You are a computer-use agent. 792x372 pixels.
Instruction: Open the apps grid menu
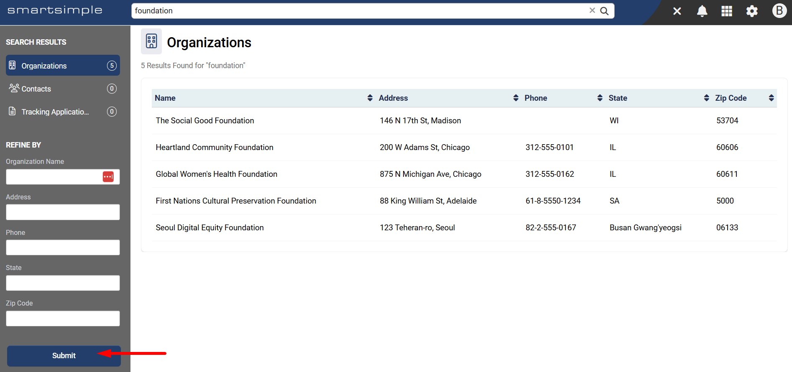tap(727, 11)
